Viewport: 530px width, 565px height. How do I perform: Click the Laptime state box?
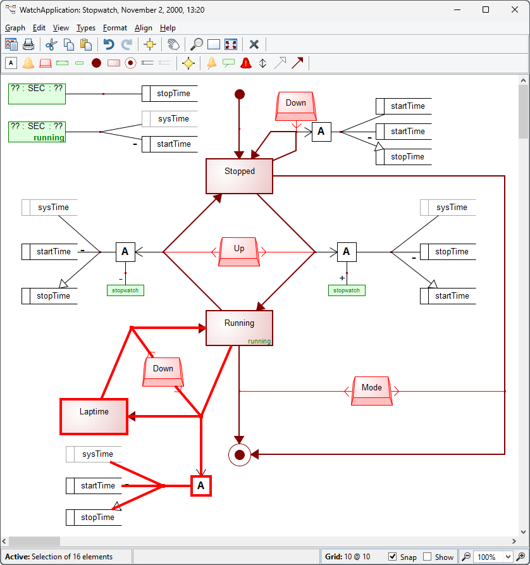pos(94,416)
